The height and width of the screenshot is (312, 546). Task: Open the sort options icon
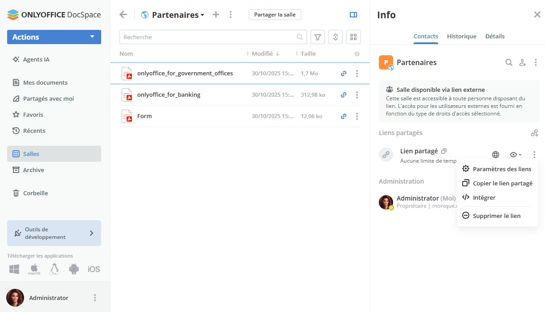click(335, 37)
